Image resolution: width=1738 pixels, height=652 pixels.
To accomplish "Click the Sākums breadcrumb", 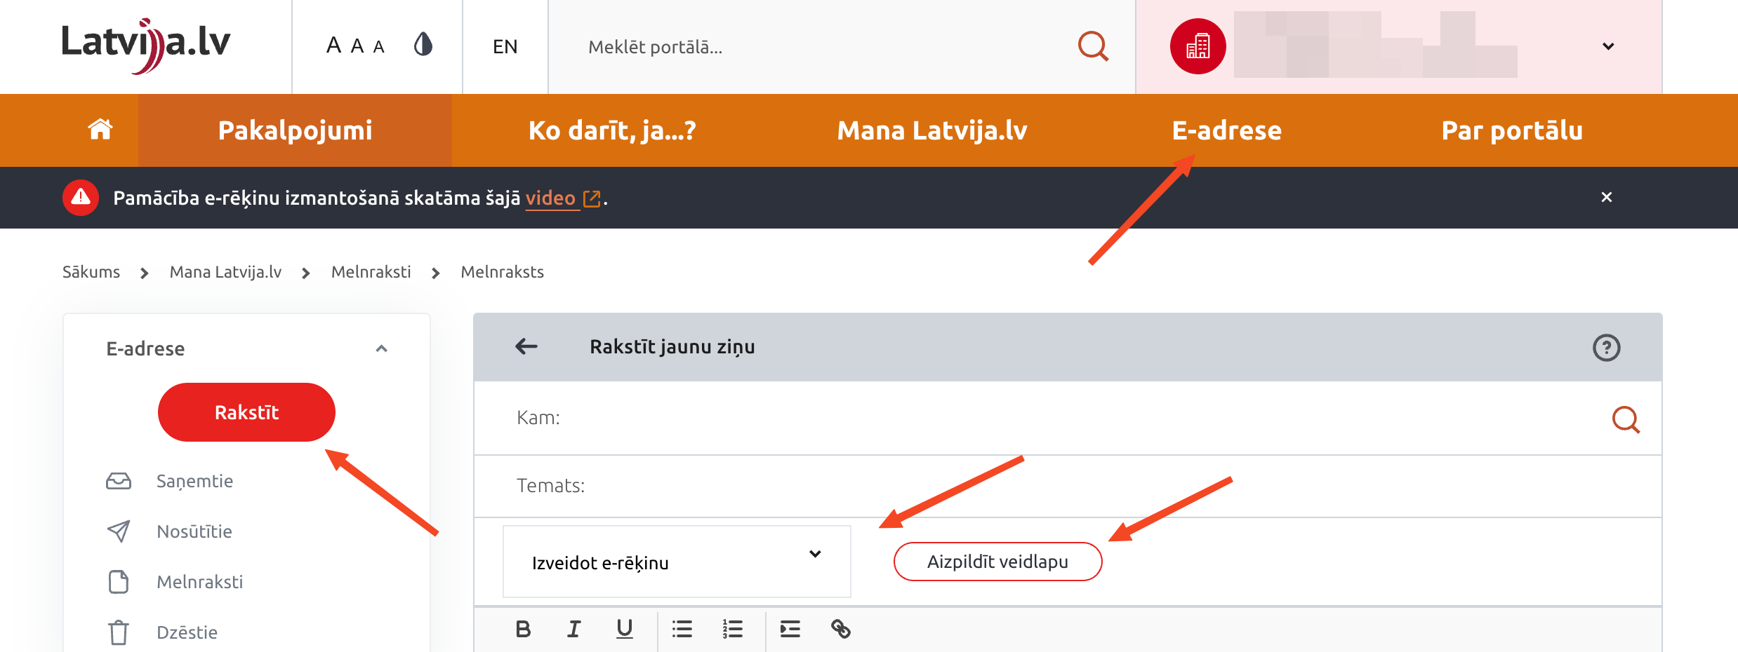I will click(x=91, y=272).
